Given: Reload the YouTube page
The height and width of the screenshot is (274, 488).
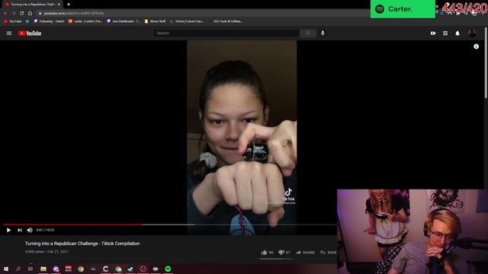Looking at the screenshot, I should coord(22,14).
